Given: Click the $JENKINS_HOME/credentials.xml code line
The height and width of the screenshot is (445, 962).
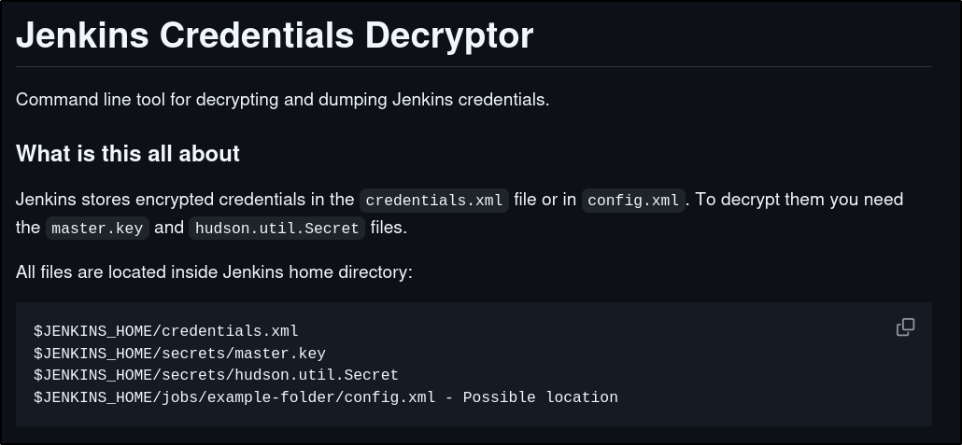Looking at the screenshot, I should click(x=166, y=330).
